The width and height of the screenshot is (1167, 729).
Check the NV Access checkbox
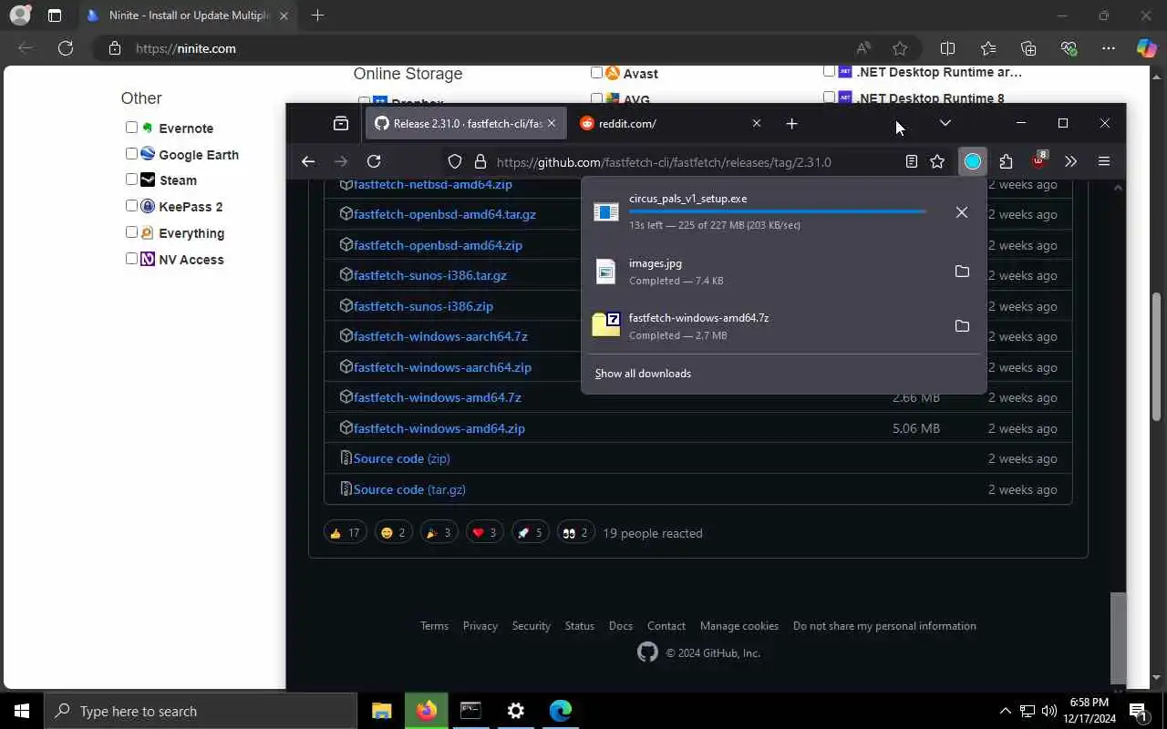tap(131, 259)
